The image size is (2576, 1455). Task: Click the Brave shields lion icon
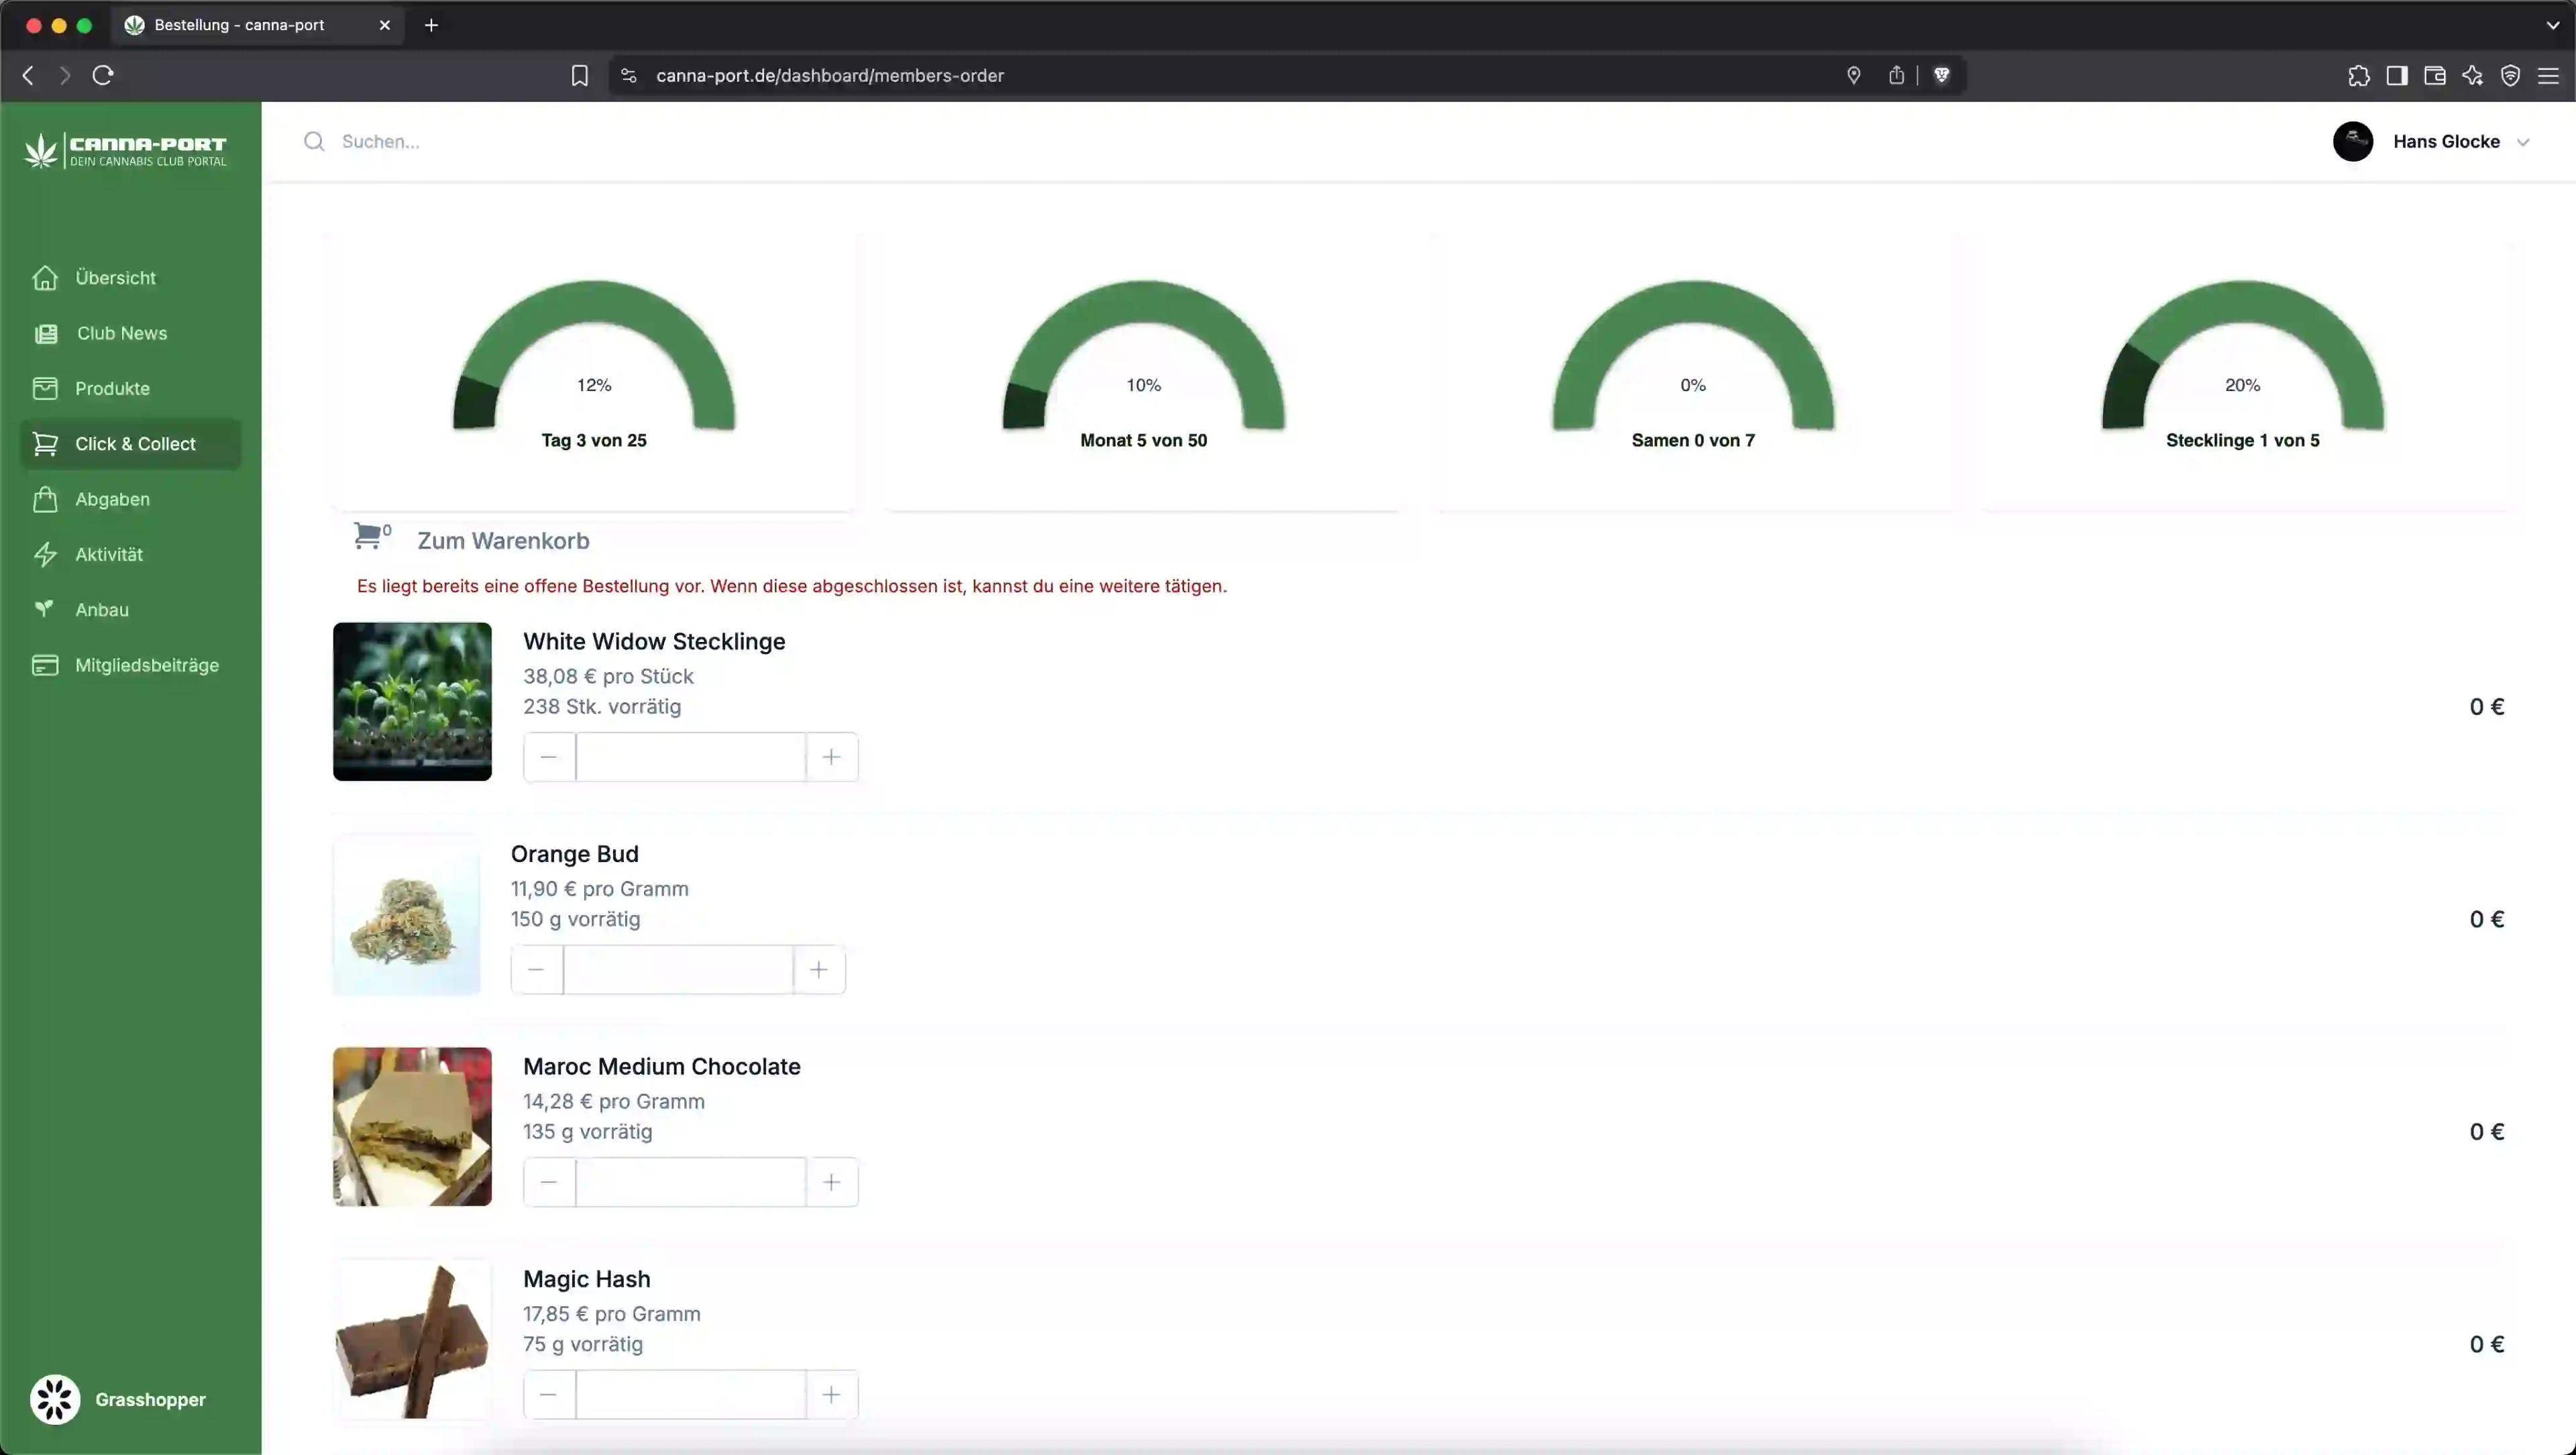pos(1941,75)
